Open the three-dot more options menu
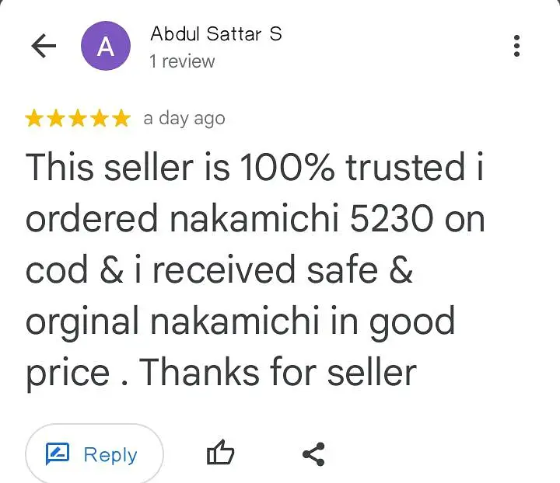 pos(516,47)
